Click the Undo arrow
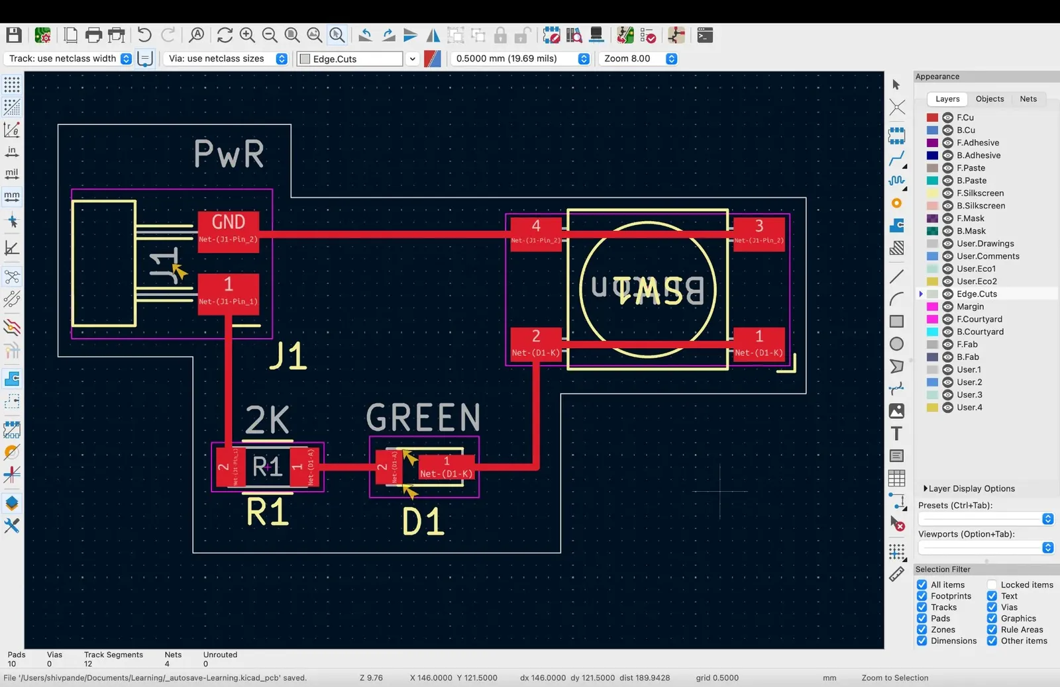Viewport: 1060px width, 687px height. click(144, 34)
